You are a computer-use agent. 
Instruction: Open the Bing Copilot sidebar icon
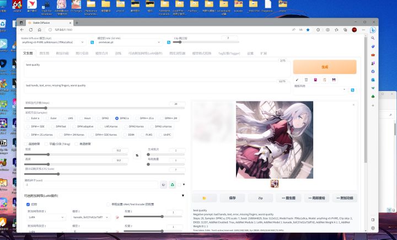tap(373, 30)
